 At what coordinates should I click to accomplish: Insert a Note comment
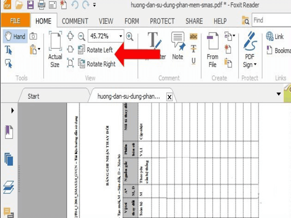(x=177, y=46)
